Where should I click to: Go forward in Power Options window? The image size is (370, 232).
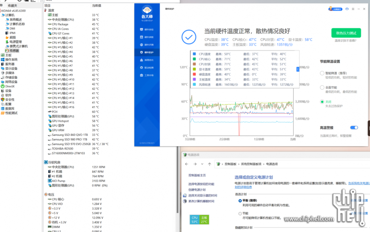pos(195,164)
